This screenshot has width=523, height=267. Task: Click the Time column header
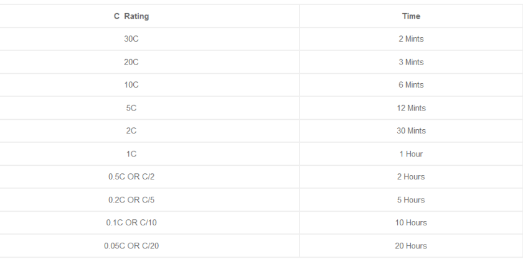[411, 16]
